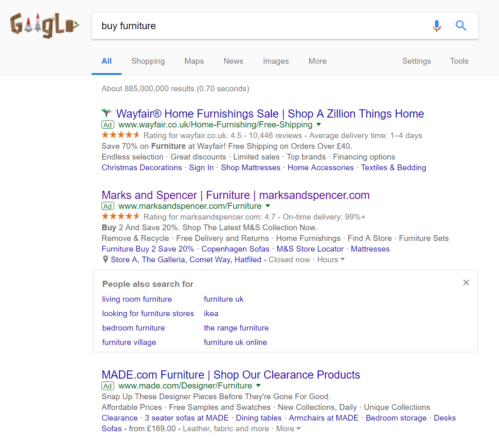Image resolution: width=499 pixels, height=444 pixels.
Task: Click the Ad badge beside the made.com URL
Action: click(108, 386)
